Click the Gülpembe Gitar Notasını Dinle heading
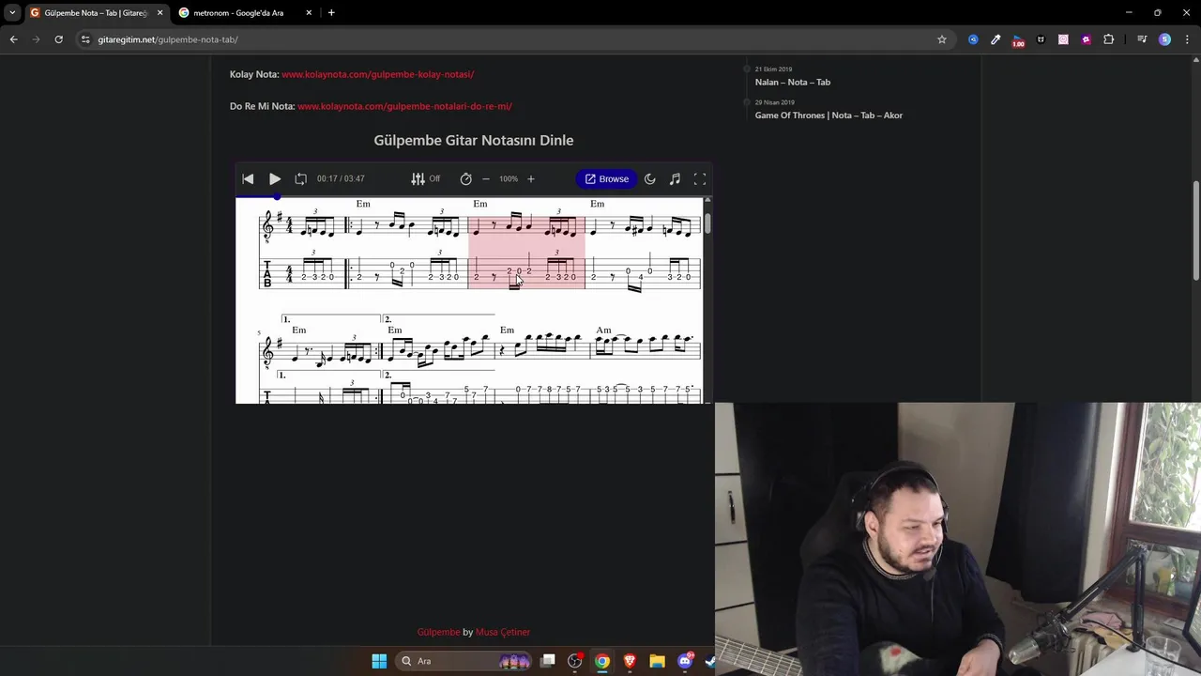 tap(474, 140)
